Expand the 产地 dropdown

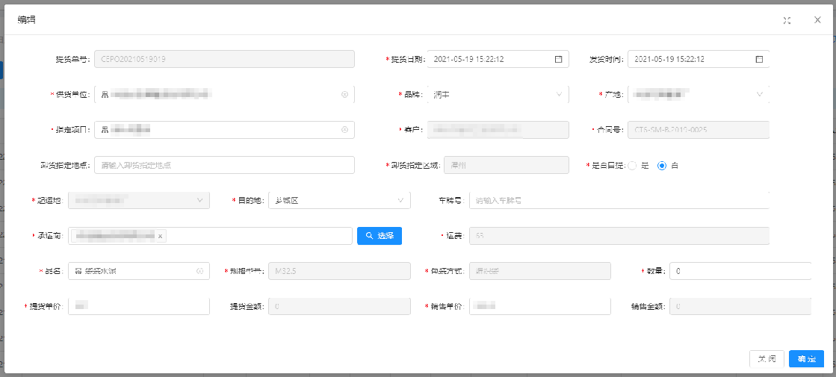pyautogui.click(x=699, y=94)
